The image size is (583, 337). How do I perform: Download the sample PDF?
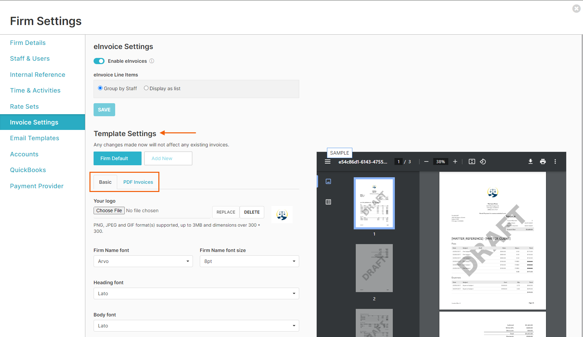tap(531, 161)
